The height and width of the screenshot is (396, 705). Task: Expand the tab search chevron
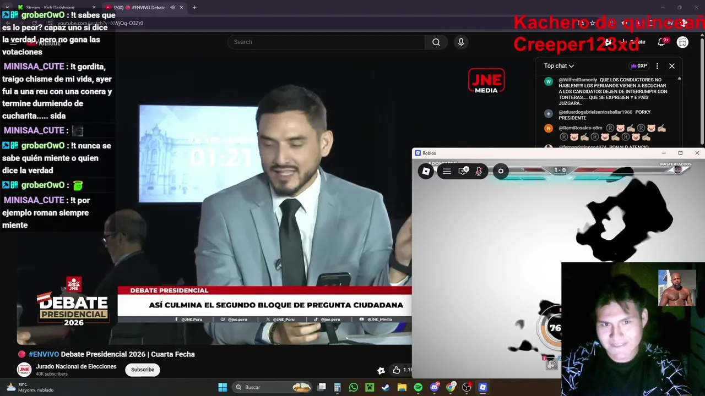(7, 7)
